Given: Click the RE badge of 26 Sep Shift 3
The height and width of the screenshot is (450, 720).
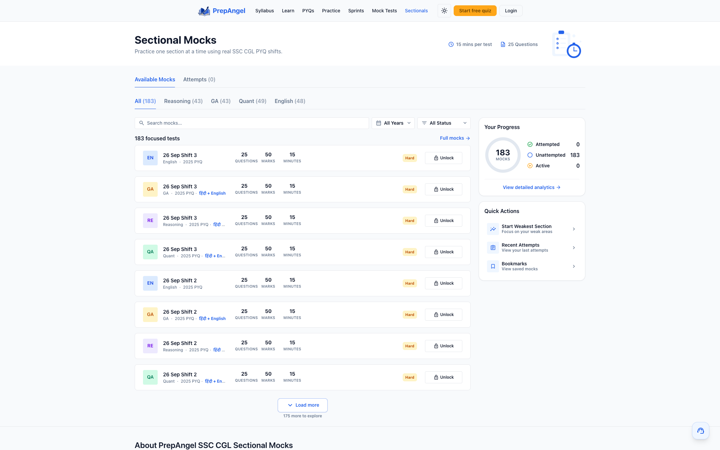Looking at the screenshot, I should [x=150, y=221].
